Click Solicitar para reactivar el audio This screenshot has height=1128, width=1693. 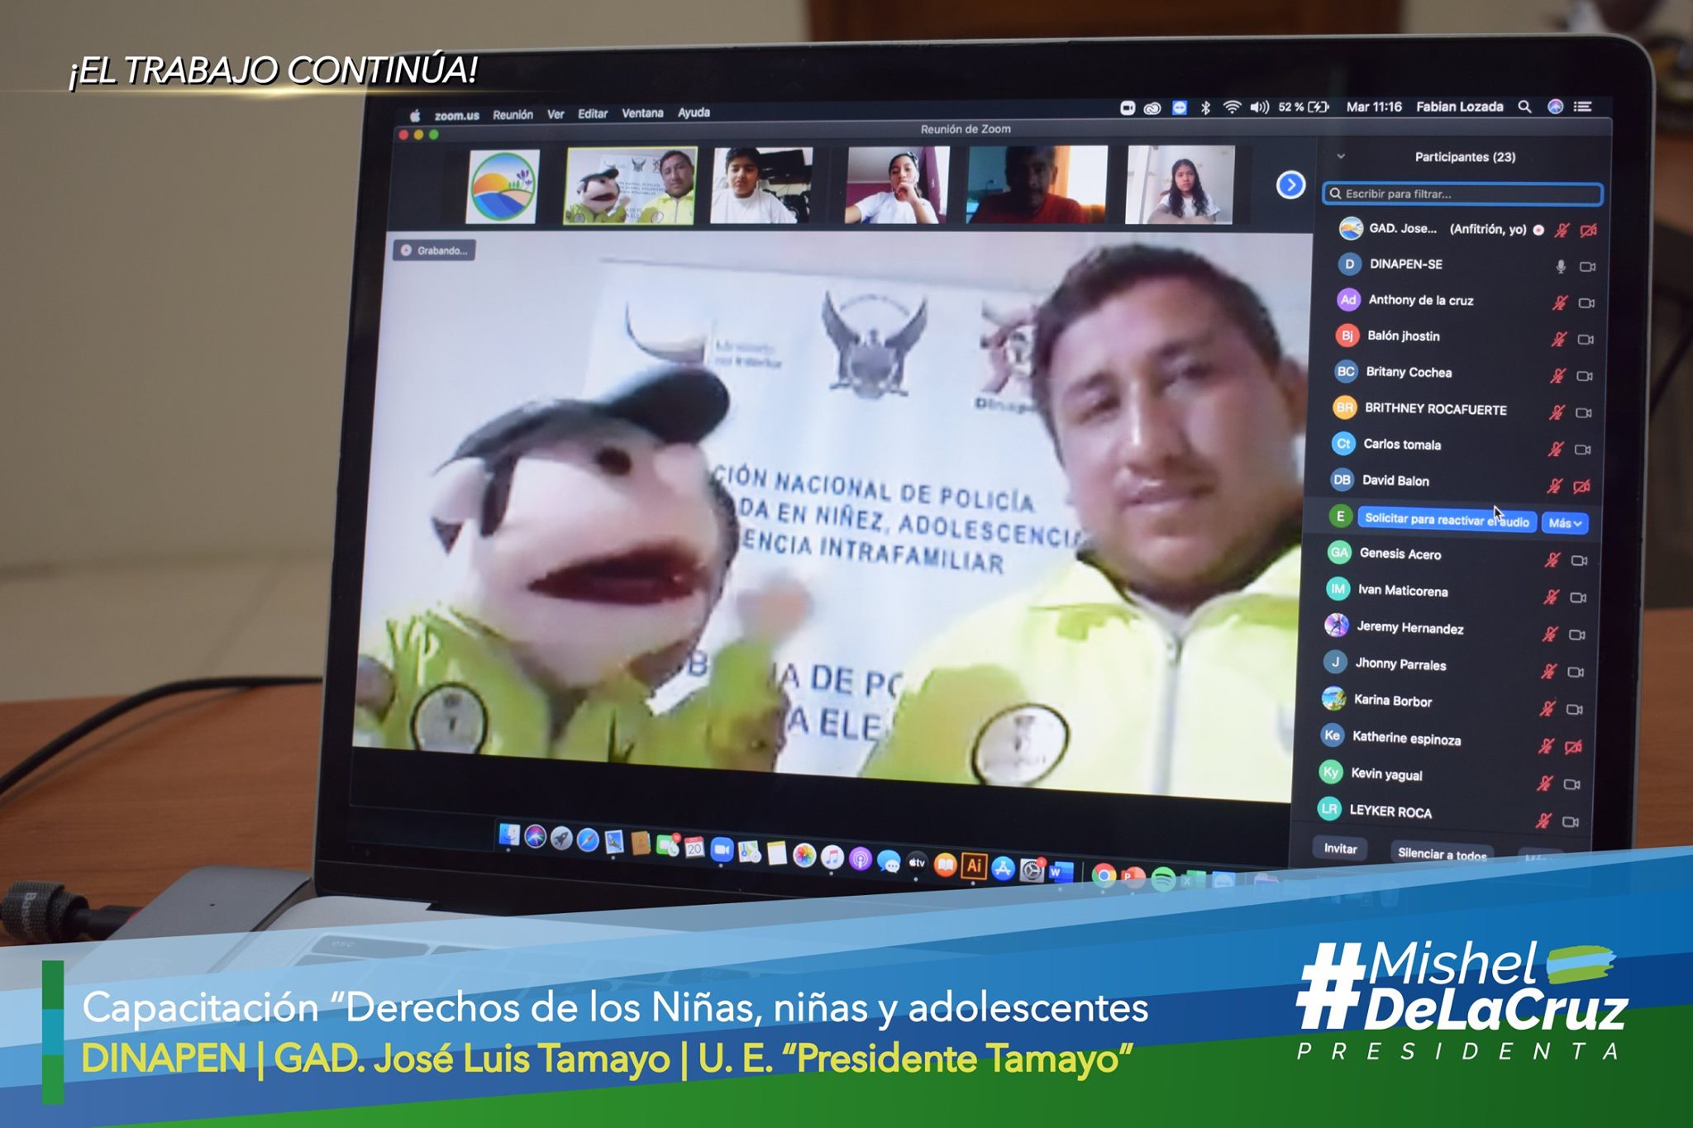click(x=1446, y=520)
